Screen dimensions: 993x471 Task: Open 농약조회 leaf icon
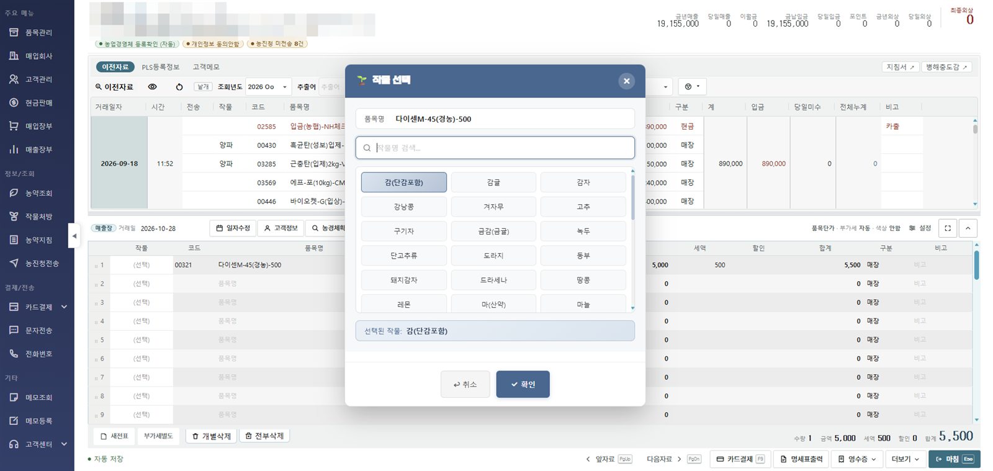pyautogui.click(x=14, y=193)
